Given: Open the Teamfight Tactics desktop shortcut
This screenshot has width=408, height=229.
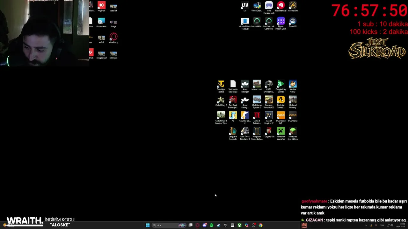Looking at the screenshot, I should point(221,86).
